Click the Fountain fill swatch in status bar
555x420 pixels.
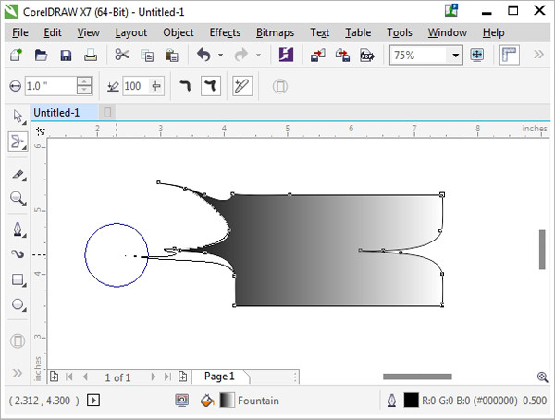pos(227,401)
